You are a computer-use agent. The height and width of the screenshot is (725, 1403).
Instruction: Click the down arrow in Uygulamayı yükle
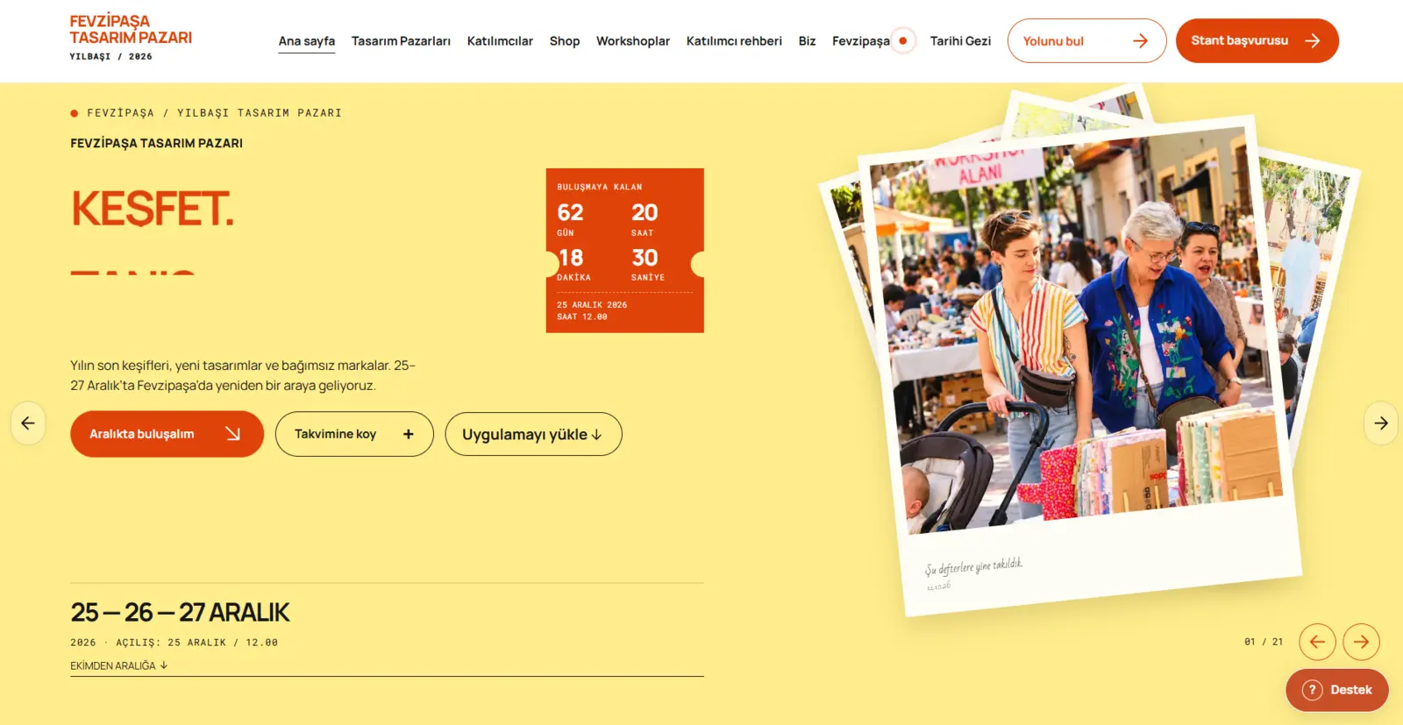point(597,435)
